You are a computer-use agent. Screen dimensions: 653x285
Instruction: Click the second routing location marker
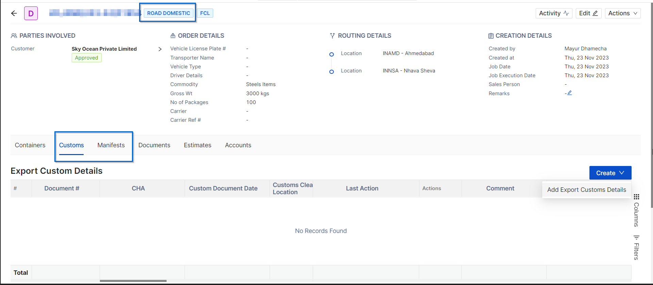coord(332,72)
